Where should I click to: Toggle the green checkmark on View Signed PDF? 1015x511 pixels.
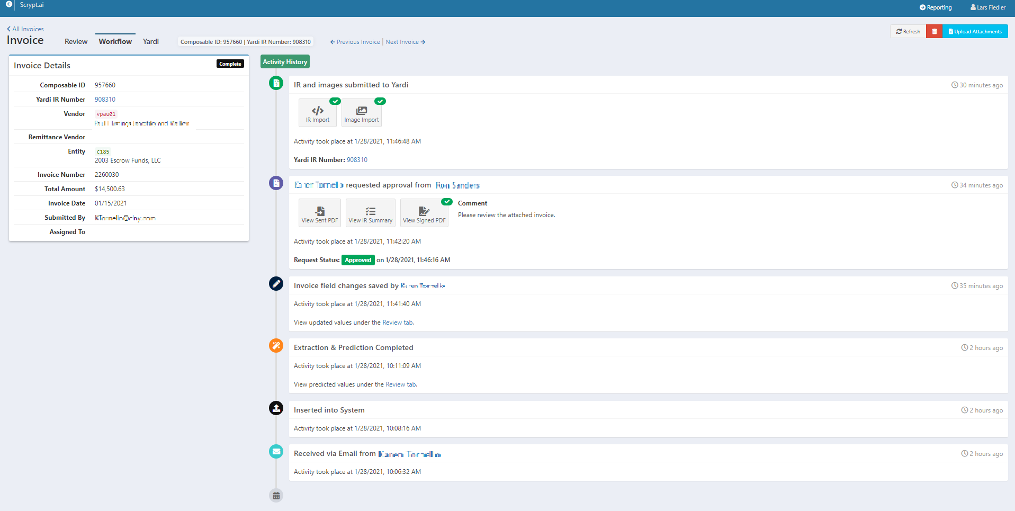(x=447, y=201)
